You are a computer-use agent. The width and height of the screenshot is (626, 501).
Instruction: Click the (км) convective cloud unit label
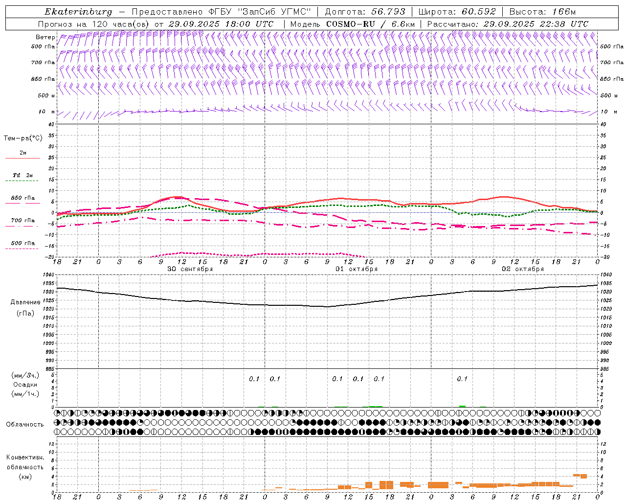[25, 477]
